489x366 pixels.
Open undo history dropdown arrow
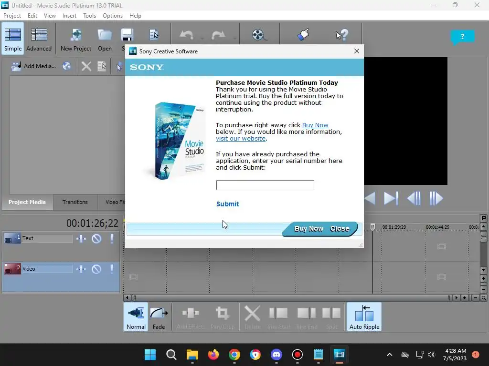click(202, 38)
